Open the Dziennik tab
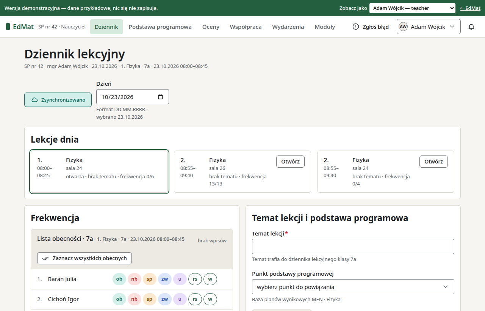 (x=106, y=27)
